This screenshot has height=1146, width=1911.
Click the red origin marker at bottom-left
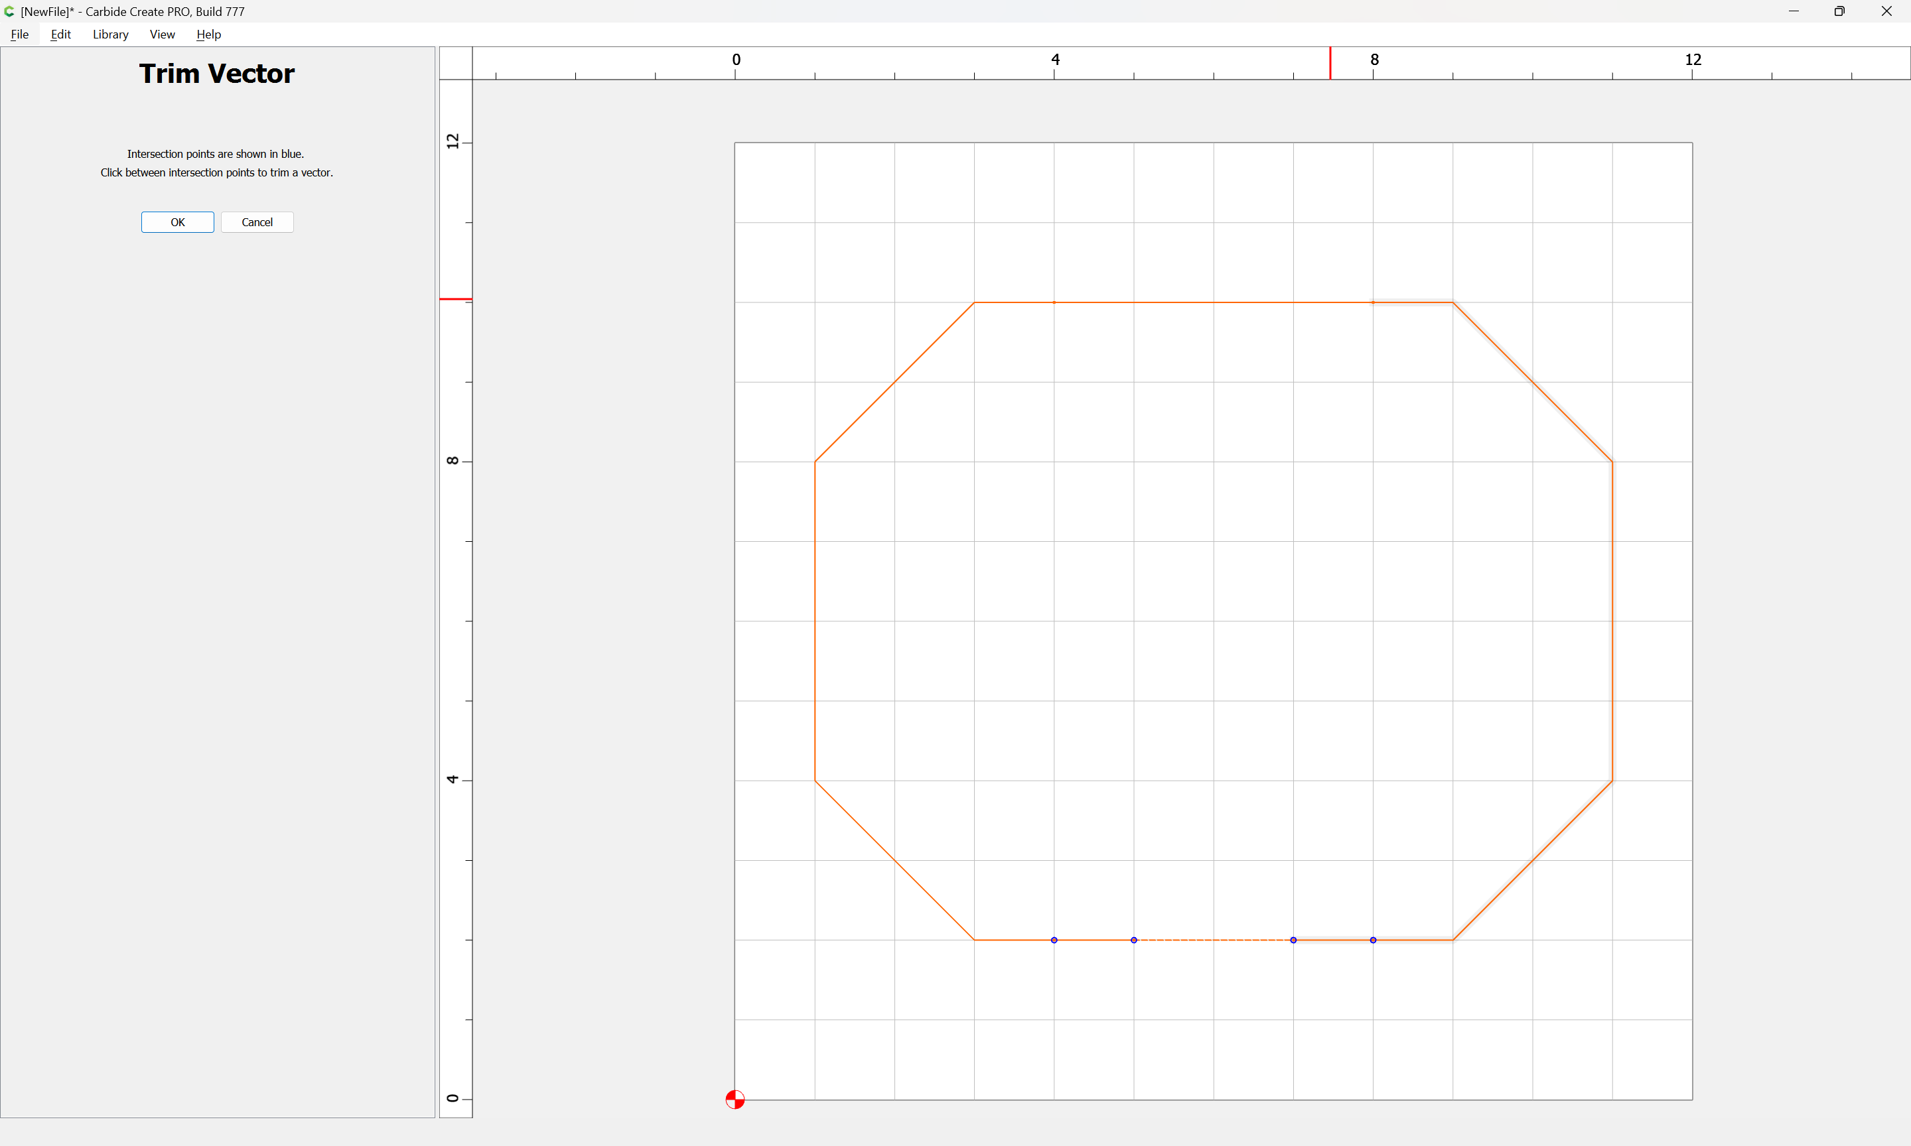(x=735, y=1100)
